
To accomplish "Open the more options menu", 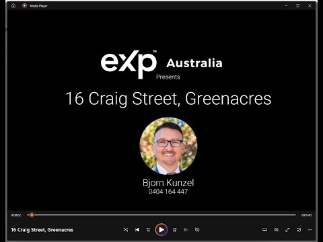I will (x=310, y=230).
